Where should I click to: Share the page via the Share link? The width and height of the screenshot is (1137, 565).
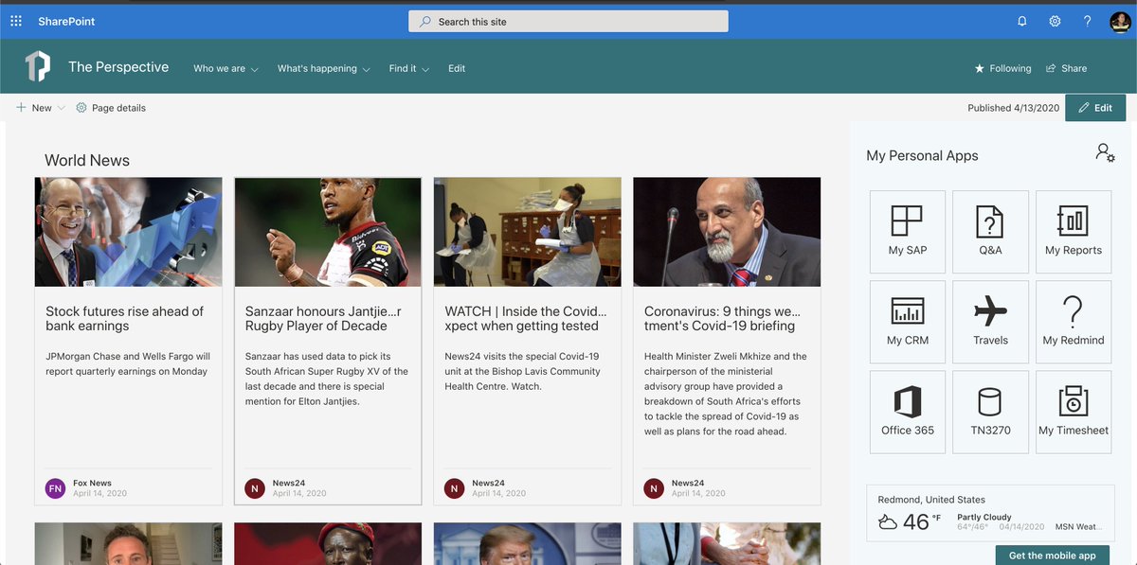[1066, 68]
